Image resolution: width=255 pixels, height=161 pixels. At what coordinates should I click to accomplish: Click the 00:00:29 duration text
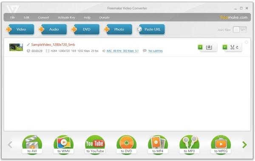(x=37, y=51)
